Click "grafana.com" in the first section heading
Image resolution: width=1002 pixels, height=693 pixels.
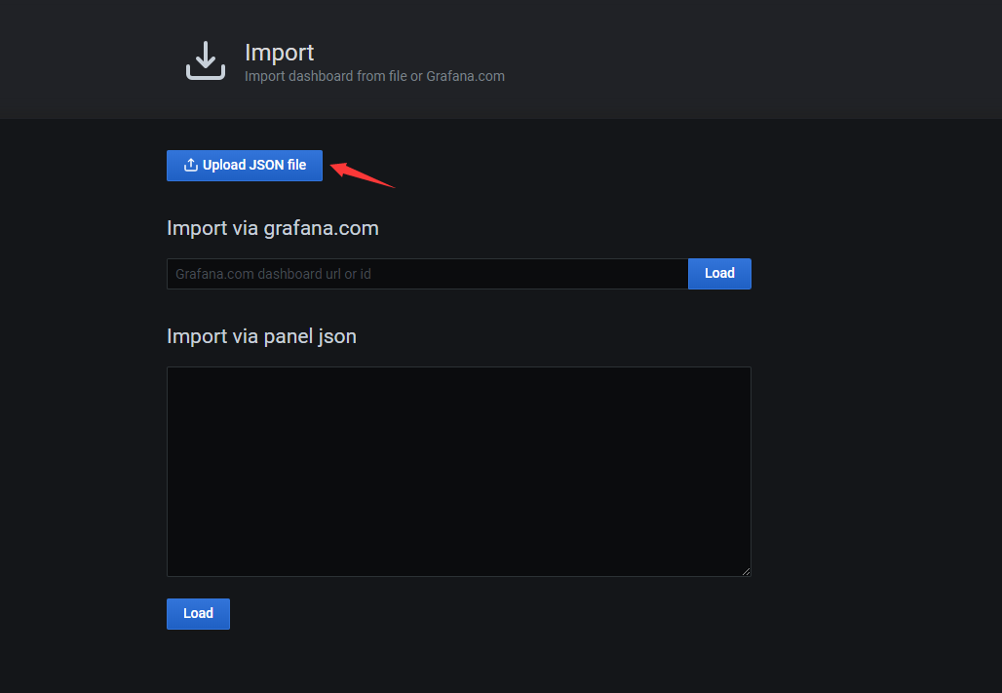pyautogui.click(x=321, y=228)
